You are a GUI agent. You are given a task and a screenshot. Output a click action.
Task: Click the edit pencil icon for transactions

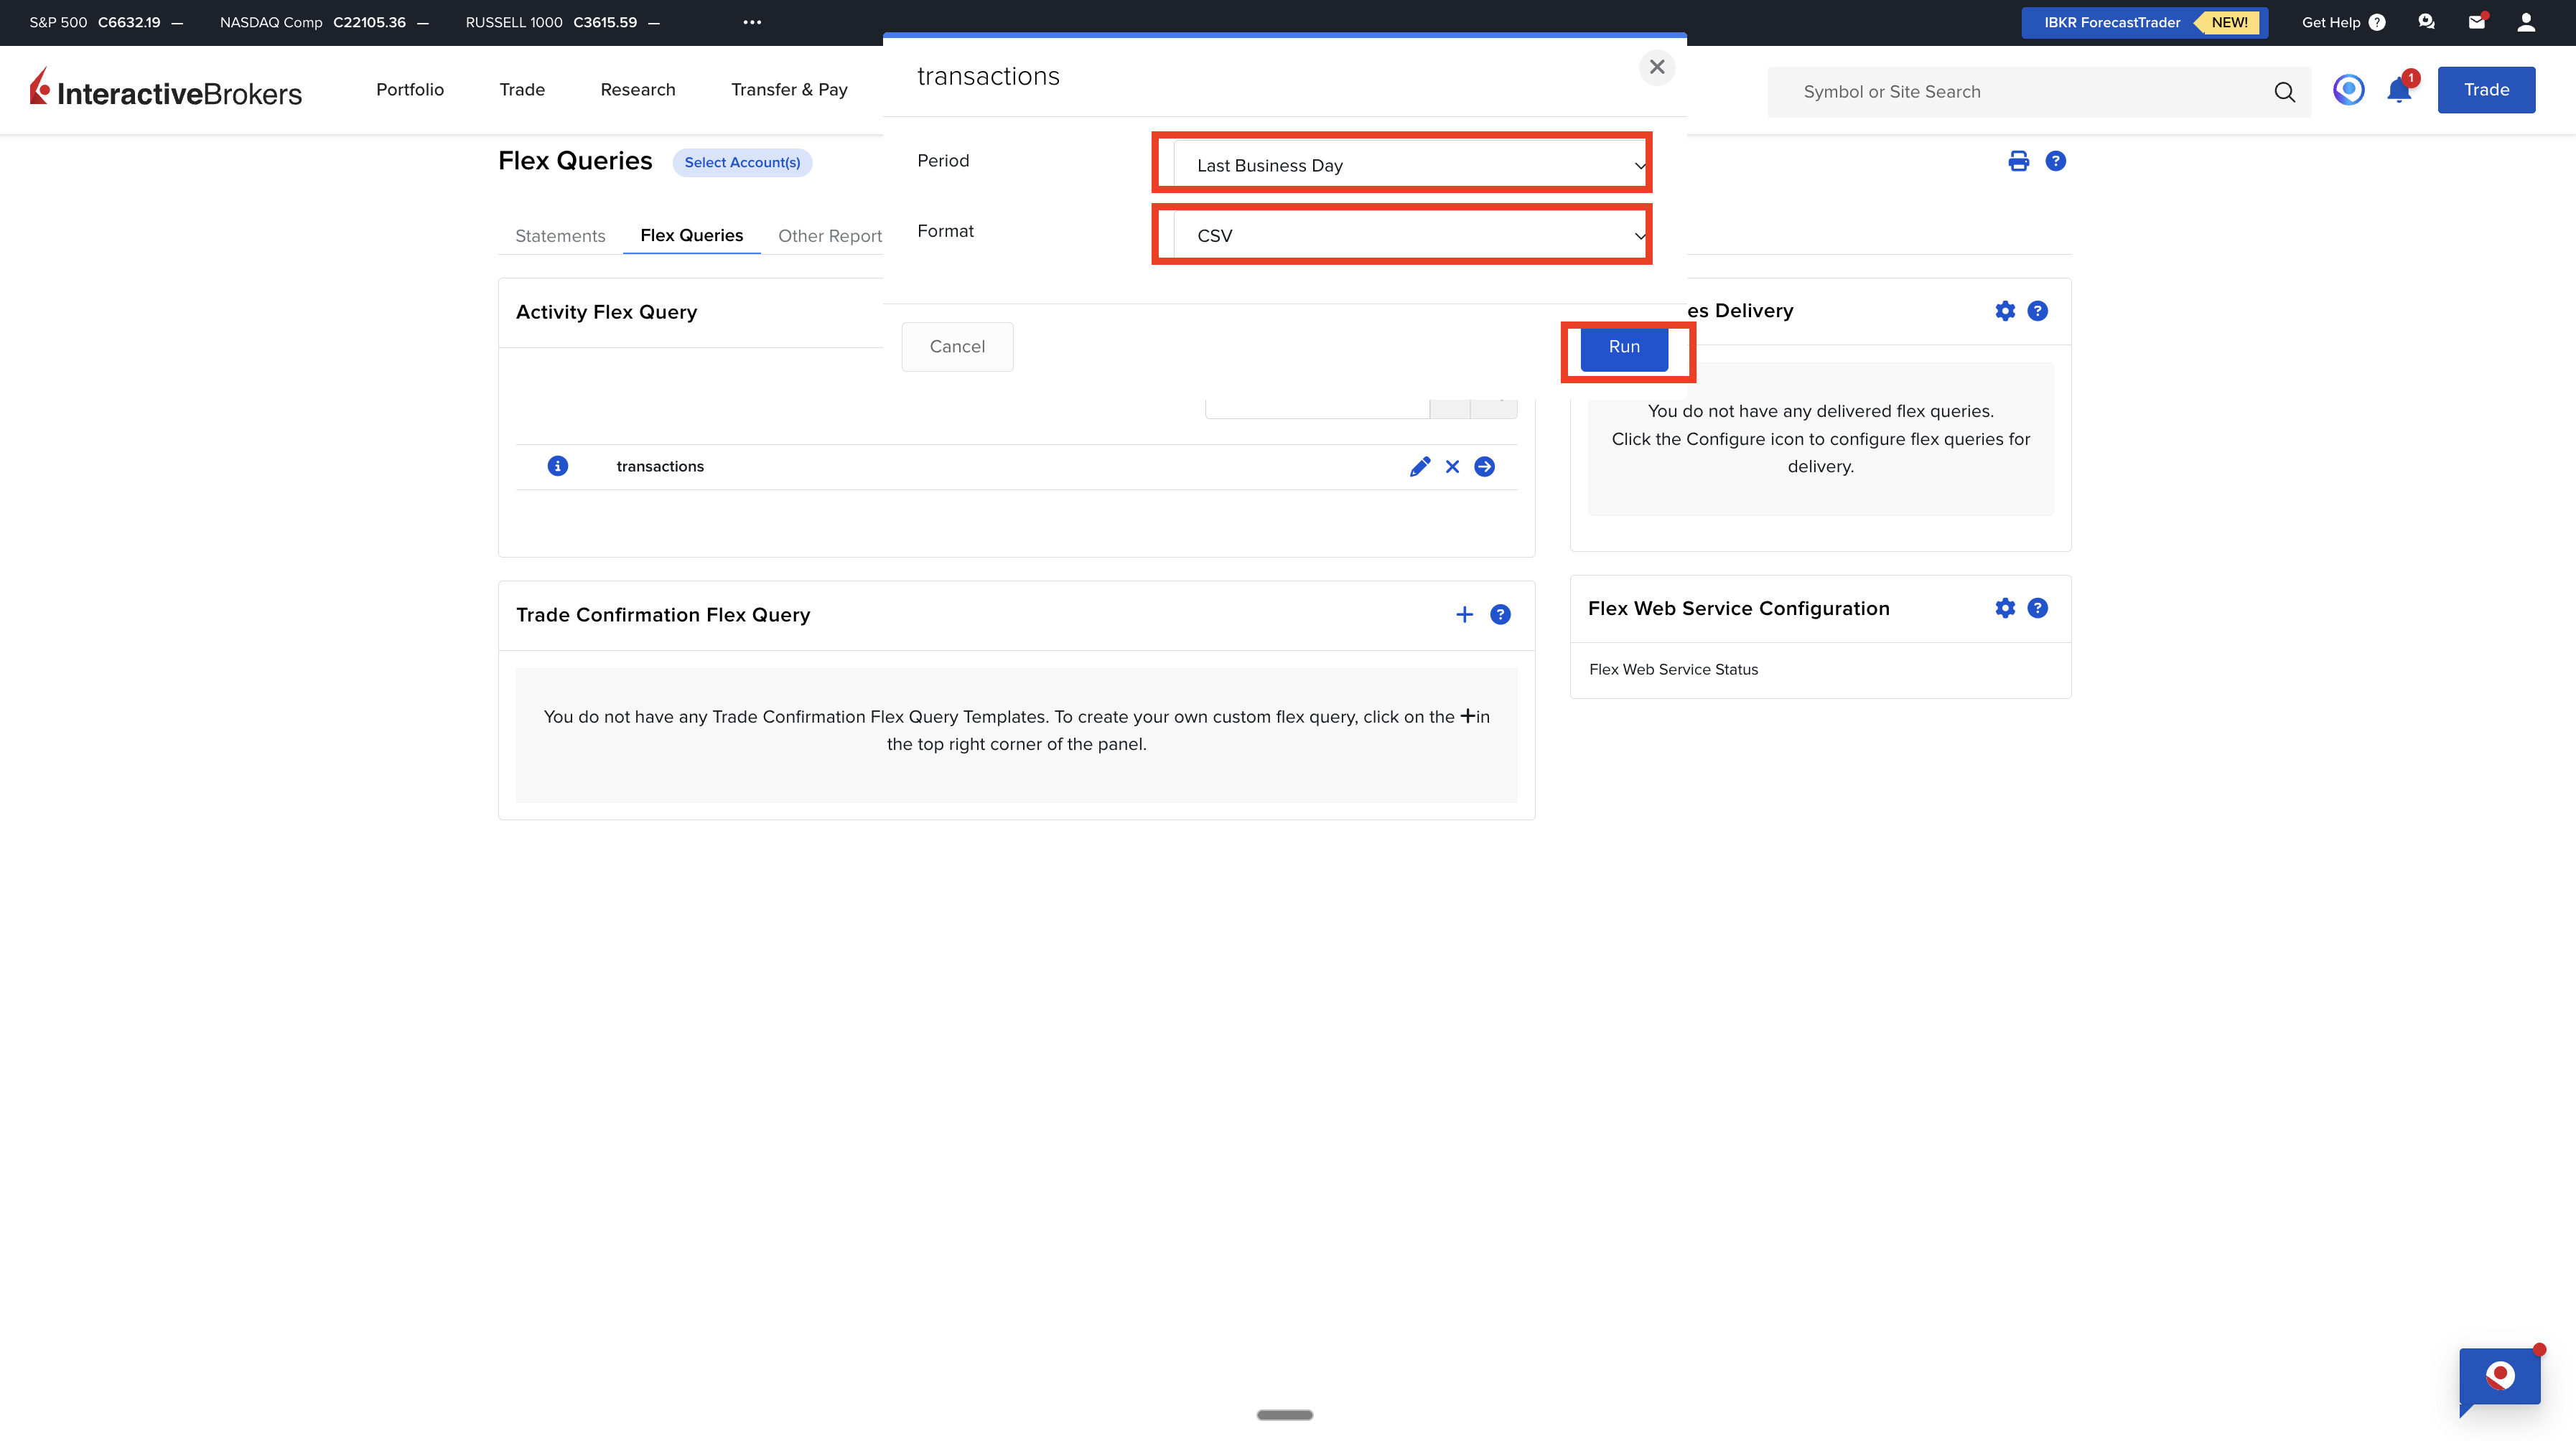tap(1419, 466)
